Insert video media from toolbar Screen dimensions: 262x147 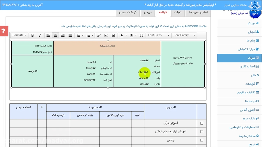click(114, 35)
